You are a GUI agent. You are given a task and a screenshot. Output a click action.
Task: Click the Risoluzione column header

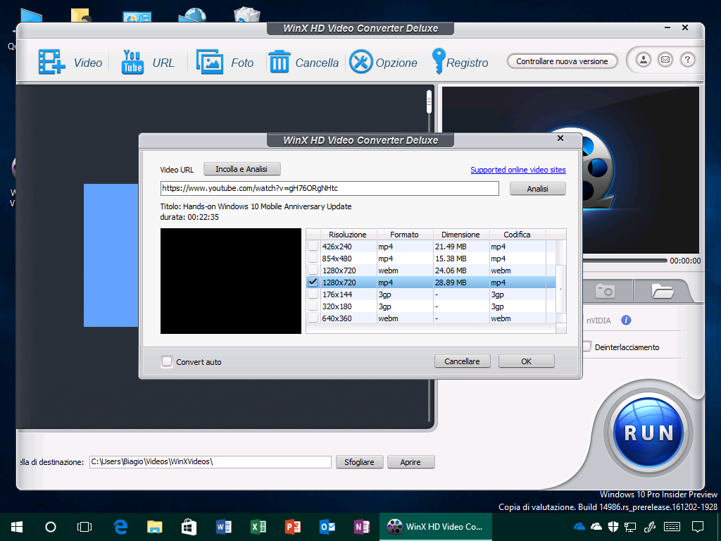(x=348, y=234)
